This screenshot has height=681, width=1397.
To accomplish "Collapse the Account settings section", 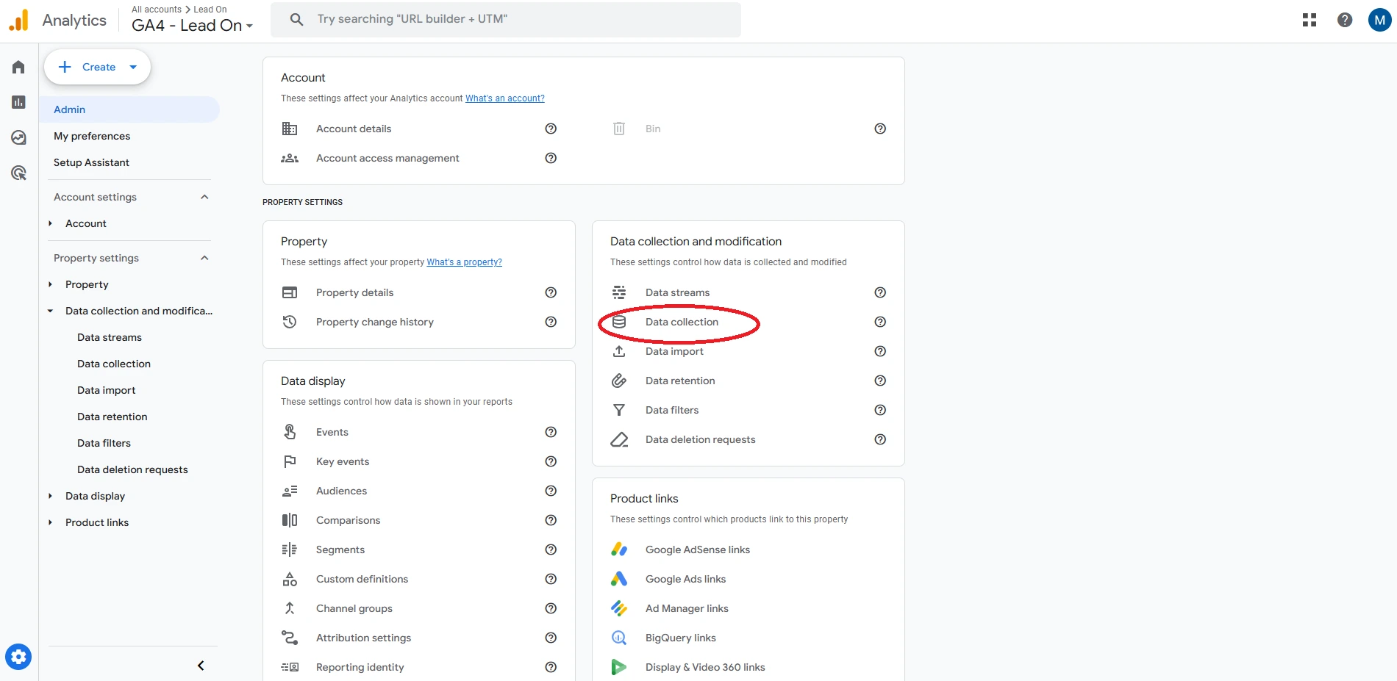I will 204,197.
